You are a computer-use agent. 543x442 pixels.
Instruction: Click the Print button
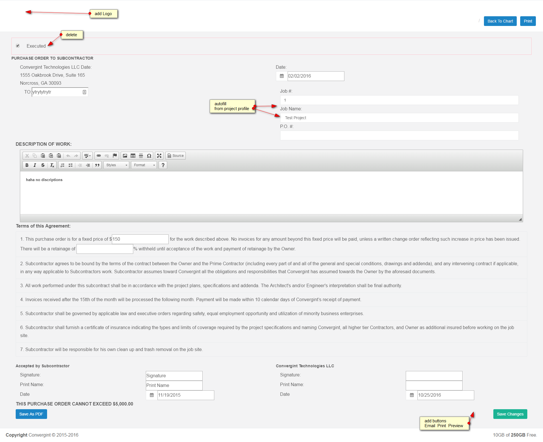pyautogui.click(x=528, y=21)
